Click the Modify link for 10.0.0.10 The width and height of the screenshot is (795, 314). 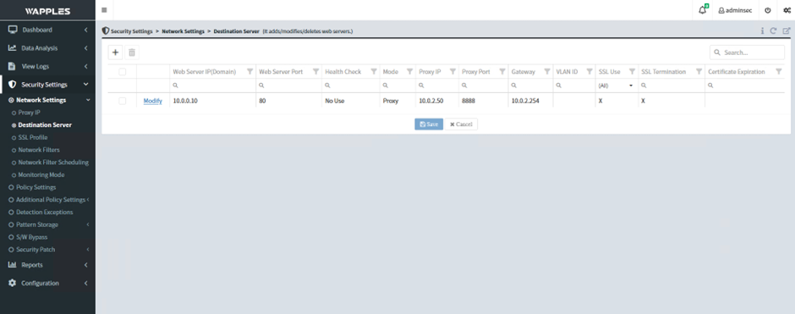tap(152, 101)
